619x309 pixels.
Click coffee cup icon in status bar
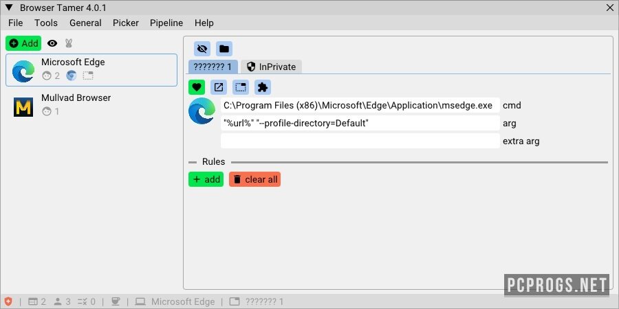pos(116,302)
